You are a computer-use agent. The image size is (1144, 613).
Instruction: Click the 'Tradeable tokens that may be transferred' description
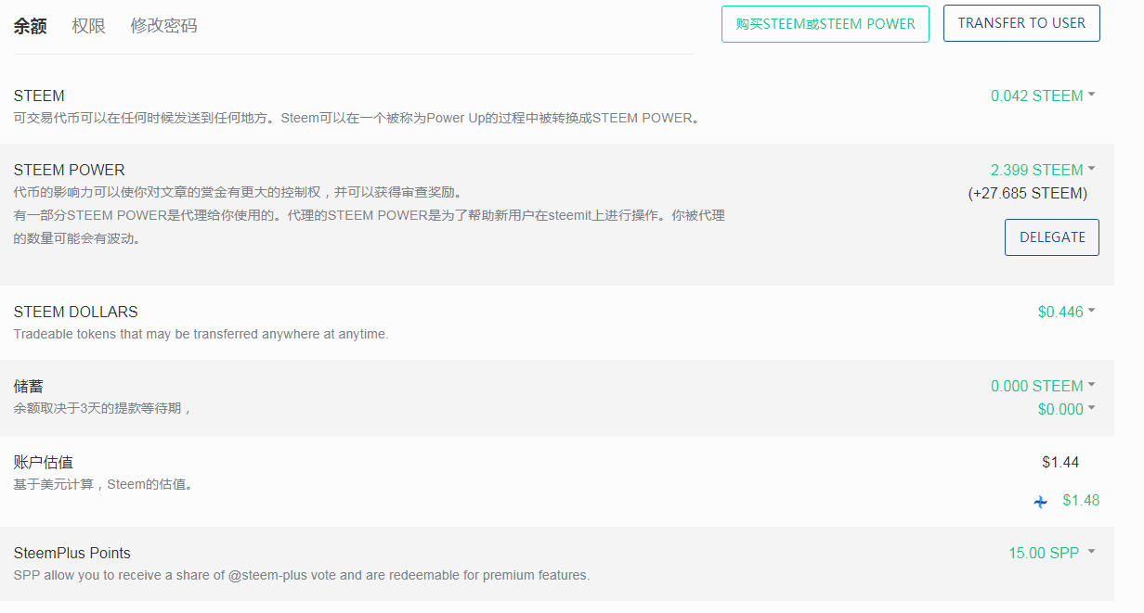point(201,334)
